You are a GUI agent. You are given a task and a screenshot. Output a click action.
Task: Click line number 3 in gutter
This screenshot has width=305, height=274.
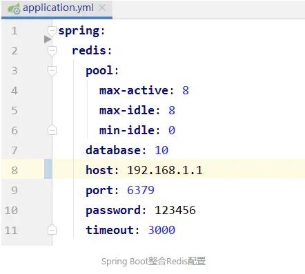14,71
